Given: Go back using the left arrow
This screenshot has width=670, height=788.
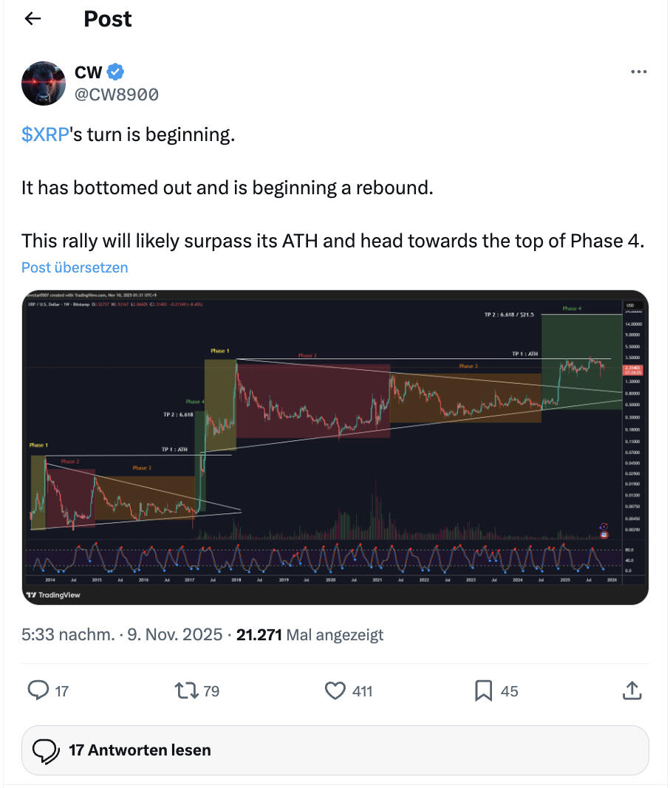Looking at the screenshot, I should tap(33, 19).
